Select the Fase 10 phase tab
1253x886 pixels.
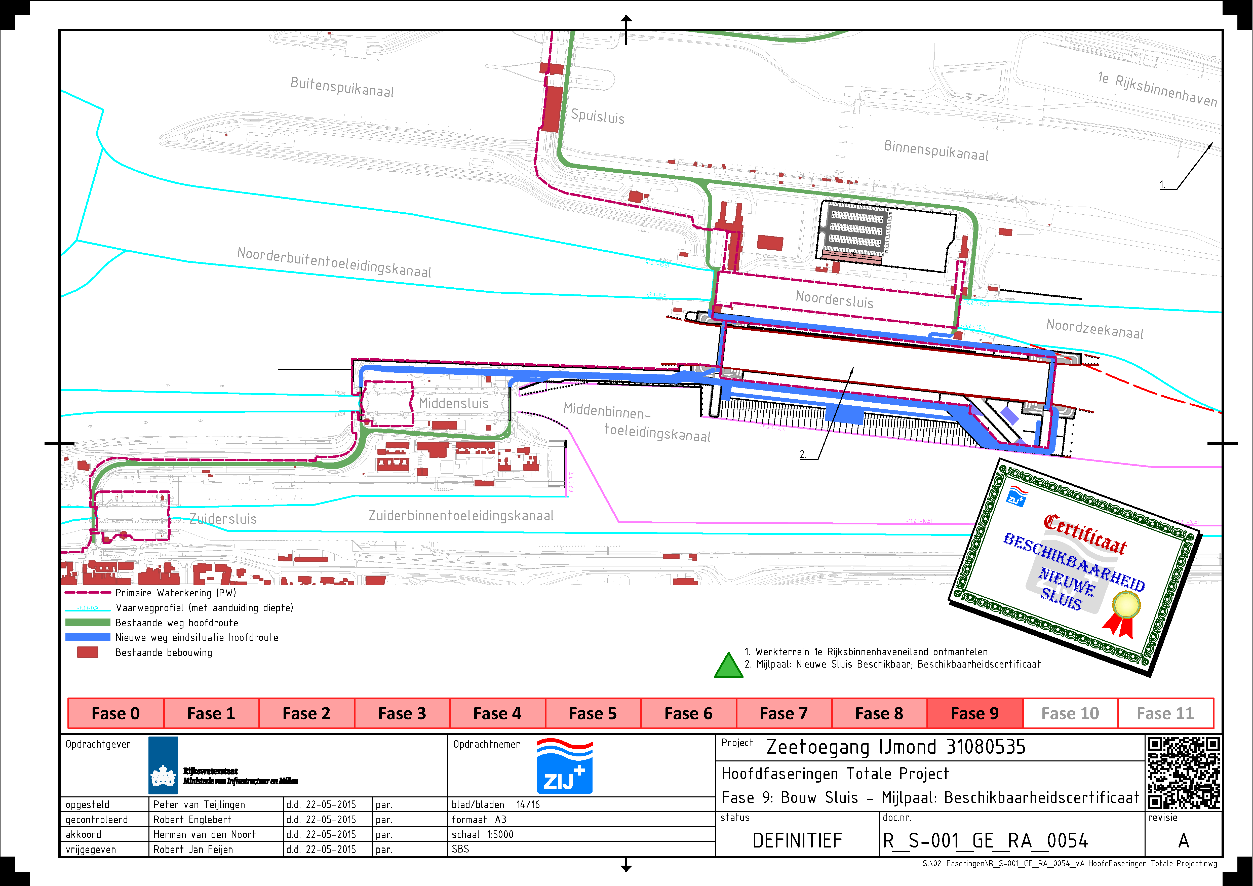(x=1070, y=713)
